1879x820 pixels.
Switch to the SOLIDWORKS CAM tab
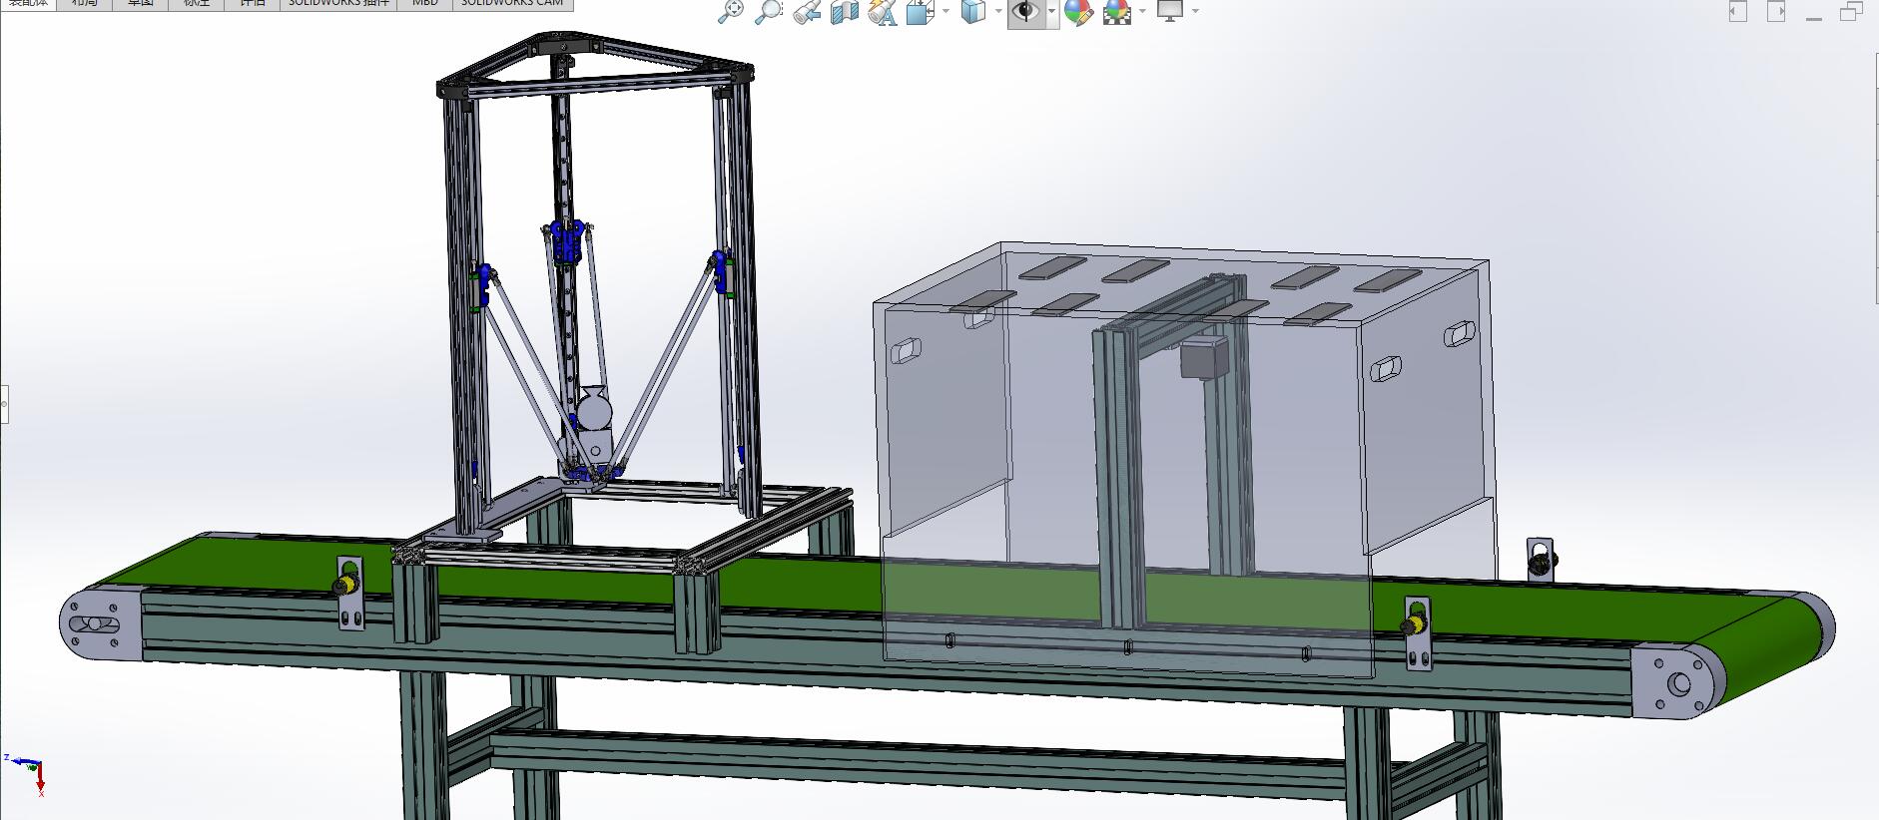click(x=512, y=4)
